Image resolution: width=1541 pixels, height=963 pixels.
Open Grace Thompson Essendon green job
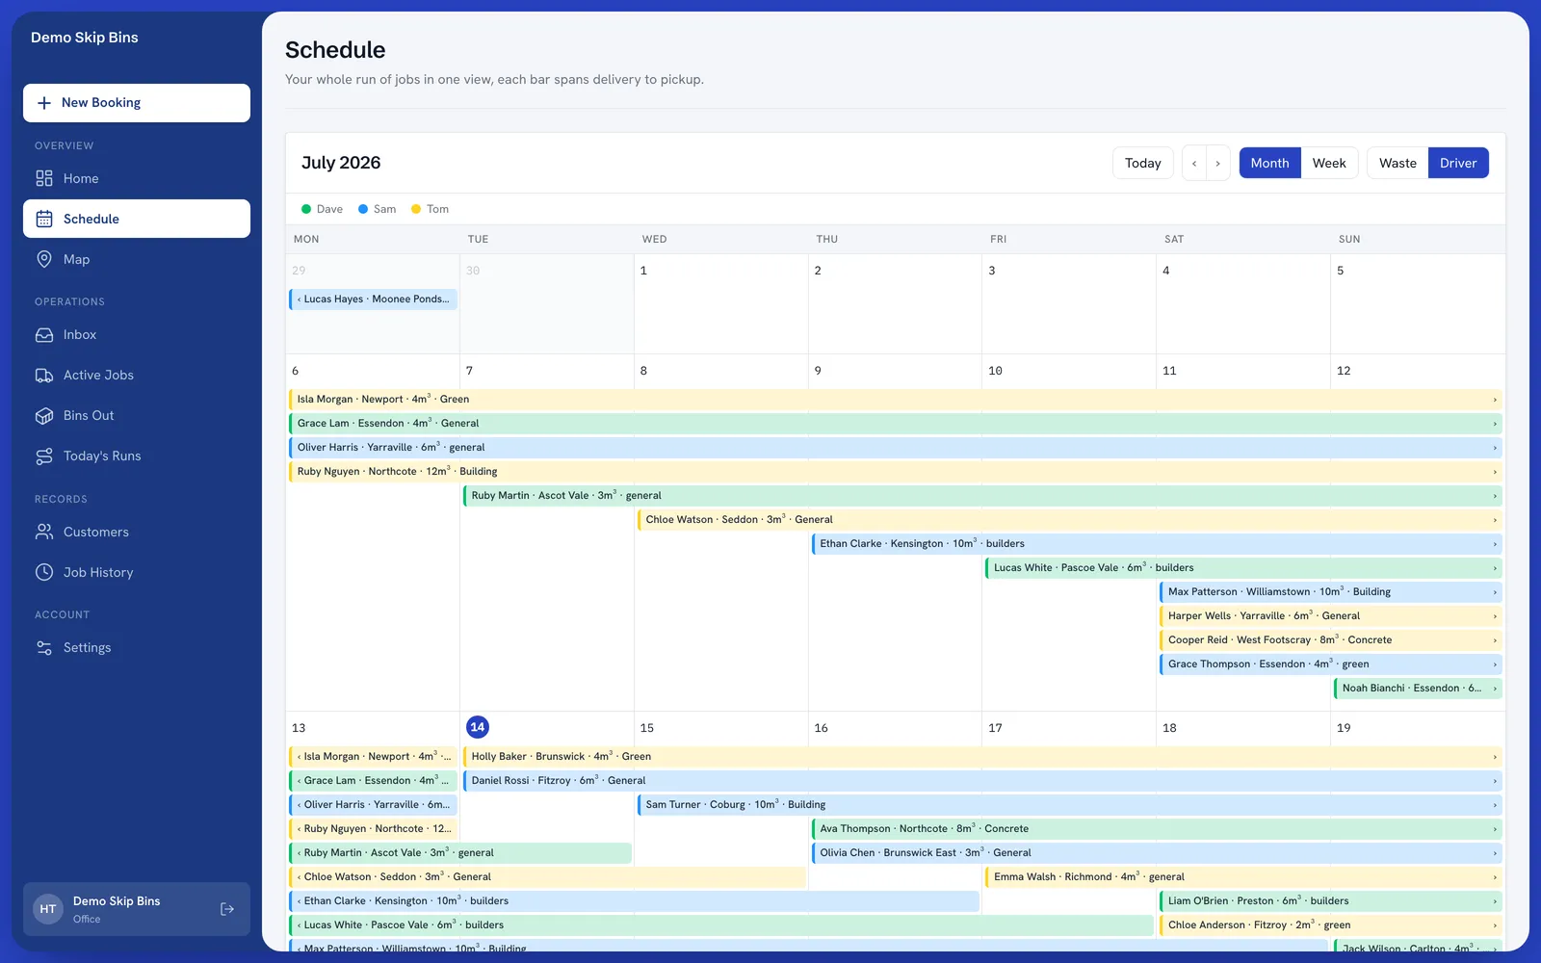coord(1331,664)
